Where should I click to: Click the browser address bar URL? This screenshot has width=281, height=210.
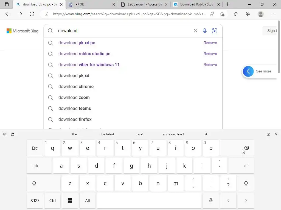pos(129,14)
